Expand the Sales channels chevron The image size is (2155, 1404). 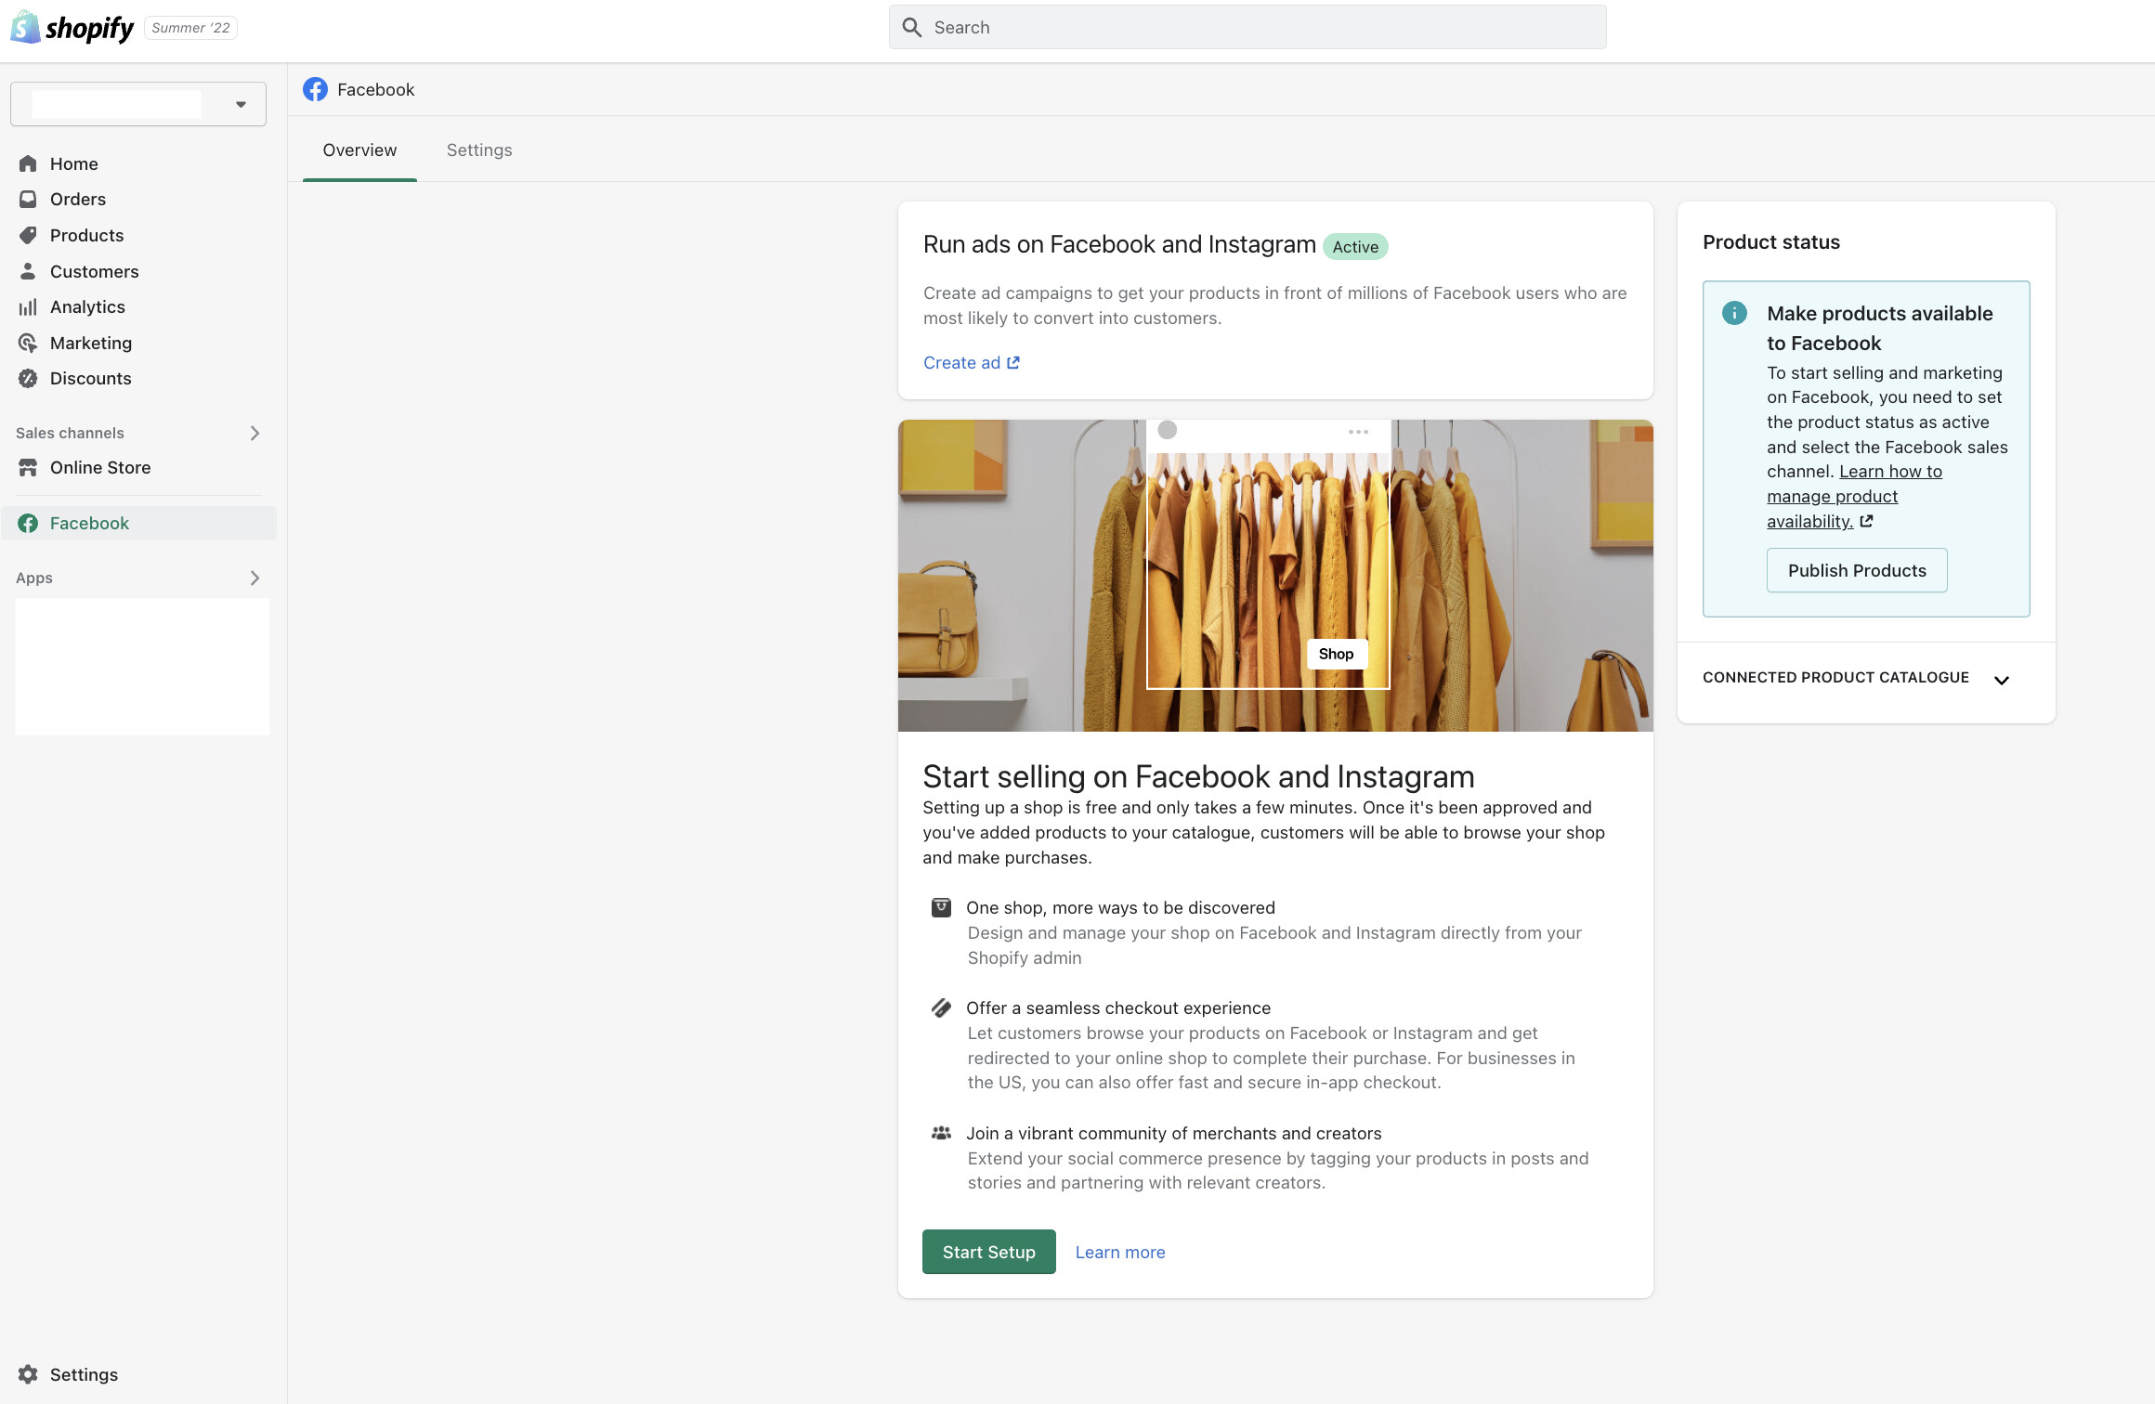[x=255, y=433]
